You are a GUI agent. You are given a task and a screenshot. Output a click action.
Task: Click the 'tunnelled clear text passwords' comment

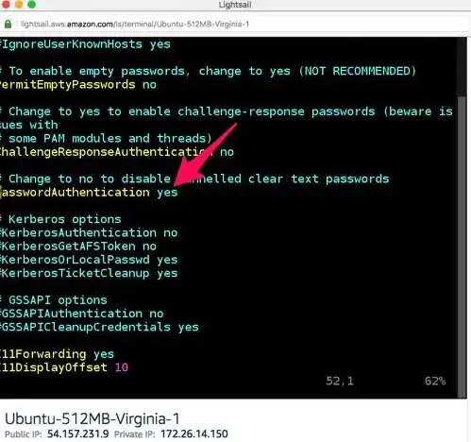[194, 178]
